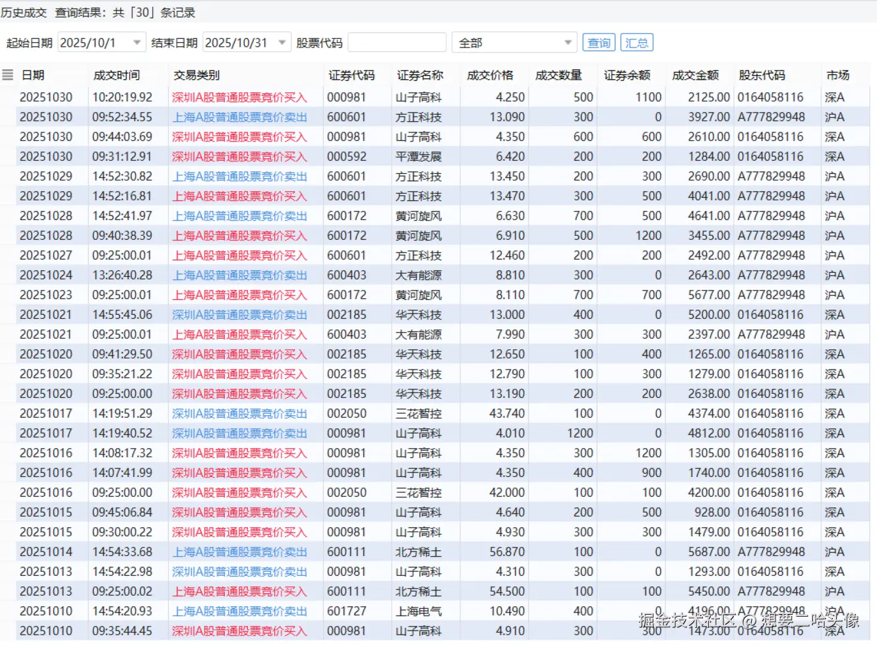Click the 平潭发展 row entry
Image resolution: width=877 pixels, height=647 pixels.
point(420,156)
